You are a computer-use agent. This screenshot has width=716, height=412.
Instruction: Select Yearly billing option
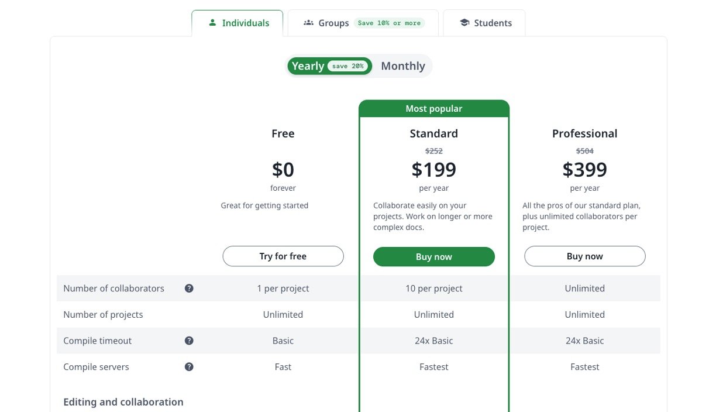[x=308, y=66]
